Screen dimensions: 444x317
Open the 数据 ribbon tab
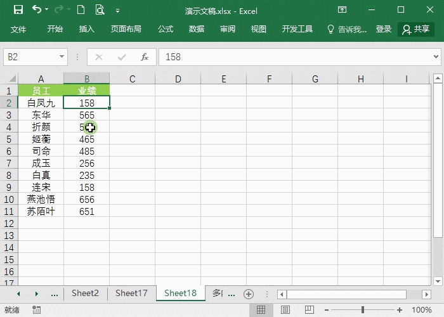click(x=197, y=29)
